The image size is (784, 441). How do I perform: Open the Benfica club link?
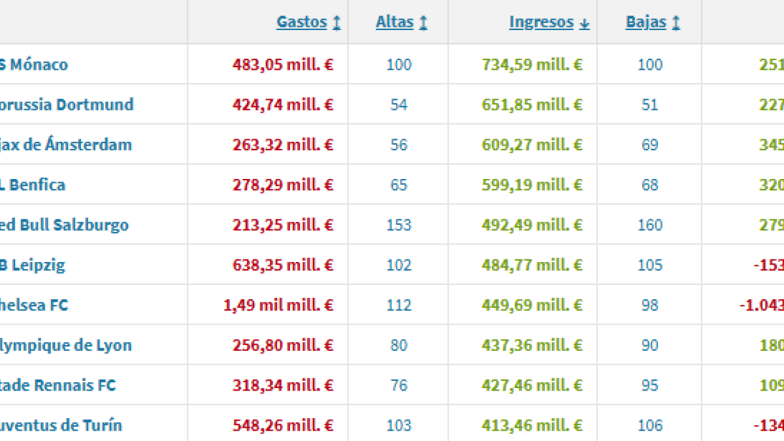click(33, 185)
